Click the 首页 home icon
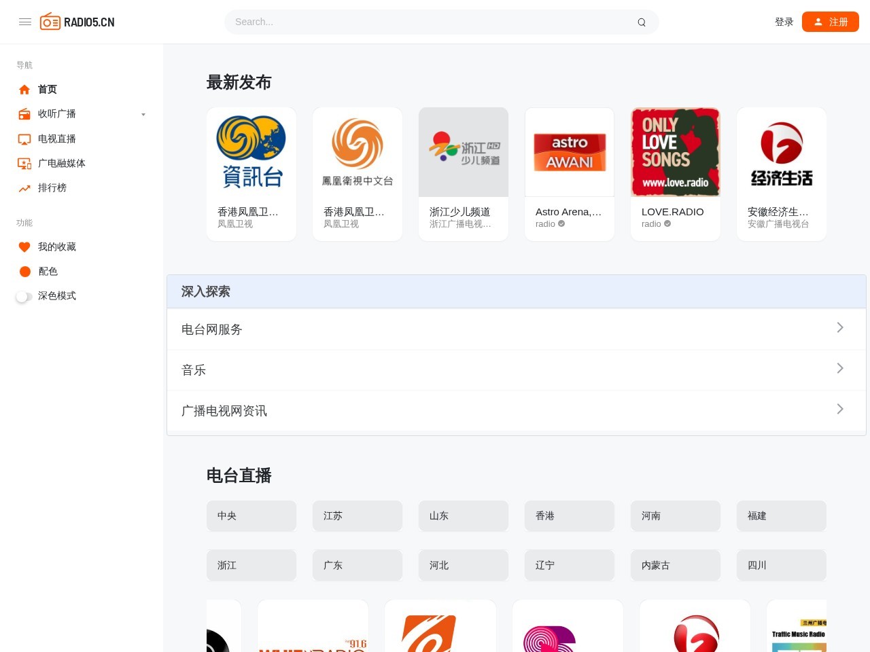 [24, 90]
